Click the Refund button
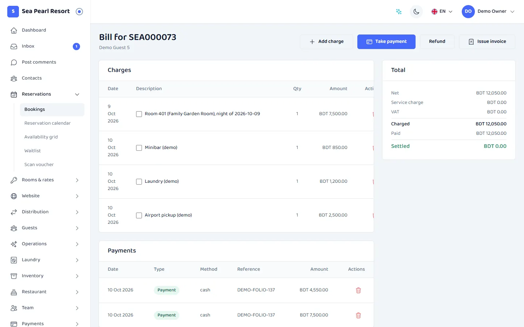524x327 pixels. click(x=437, y=42)
